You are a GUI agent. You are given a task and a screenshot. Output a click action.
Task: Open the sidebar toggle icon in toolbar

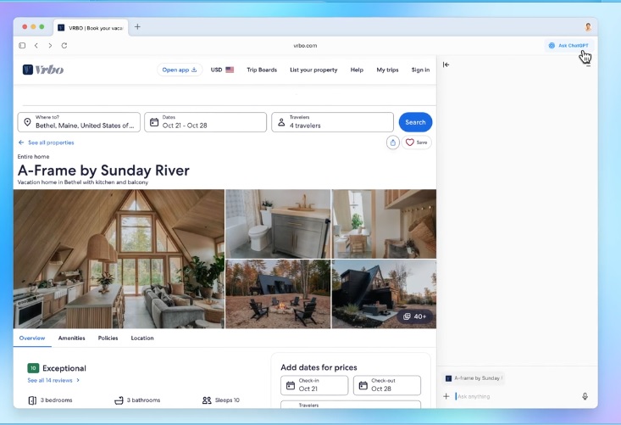(22, 46)
